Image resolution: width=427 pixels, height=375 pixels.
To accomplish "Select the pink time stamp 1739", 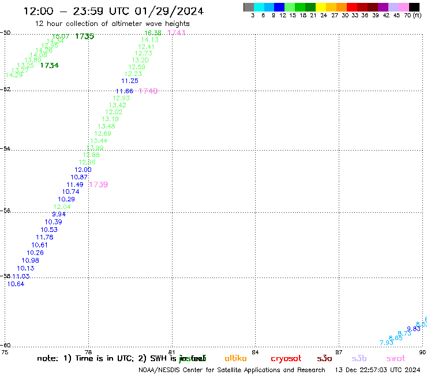I will click(99, 185).
